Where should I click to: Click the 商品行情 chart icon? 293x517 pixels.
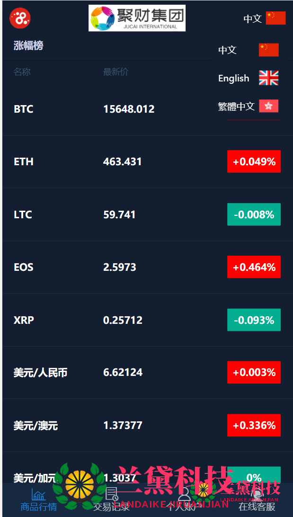[38, 495]
